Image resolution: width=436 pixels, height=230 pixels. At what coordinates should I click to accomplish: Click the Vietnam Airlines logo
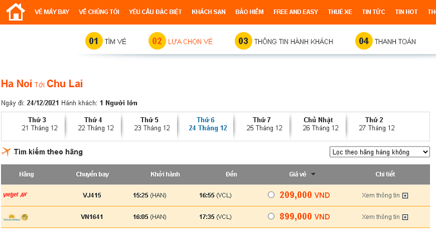pos(16,217)
